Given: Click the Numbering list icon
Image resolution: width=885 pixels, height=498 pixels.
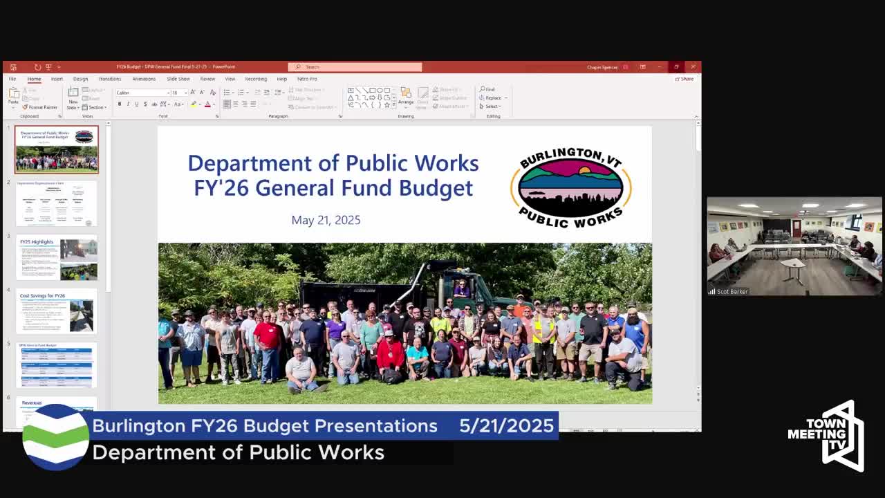Looking at the screenshot, I should point(240,92).
